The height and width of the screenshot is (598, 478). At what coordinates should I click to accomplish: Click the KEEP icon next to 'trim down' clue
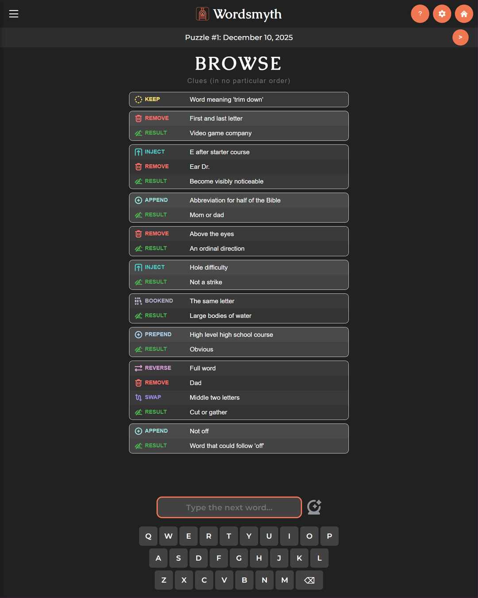(139, 99)
